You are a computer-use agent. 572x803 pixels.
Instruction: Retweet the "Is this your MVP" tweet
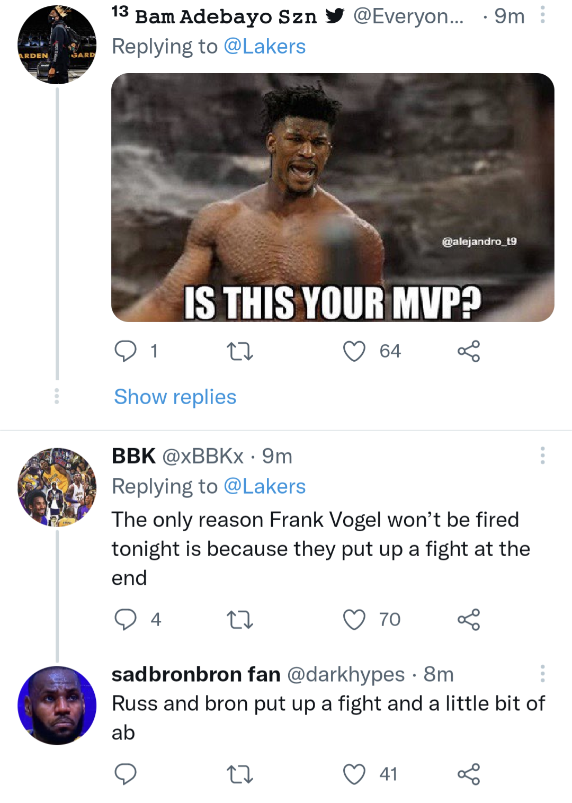pyautogui.click(x=240, y=351)
